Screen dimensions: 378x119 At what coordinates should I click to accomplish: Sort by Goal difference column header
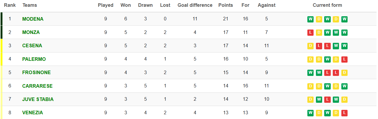[195, 5]
